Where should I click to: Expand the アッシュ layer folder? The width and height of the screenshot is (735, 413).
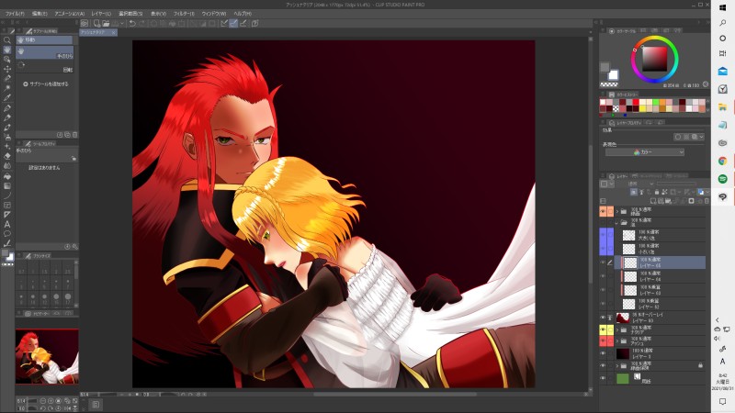tap(617, 340)
